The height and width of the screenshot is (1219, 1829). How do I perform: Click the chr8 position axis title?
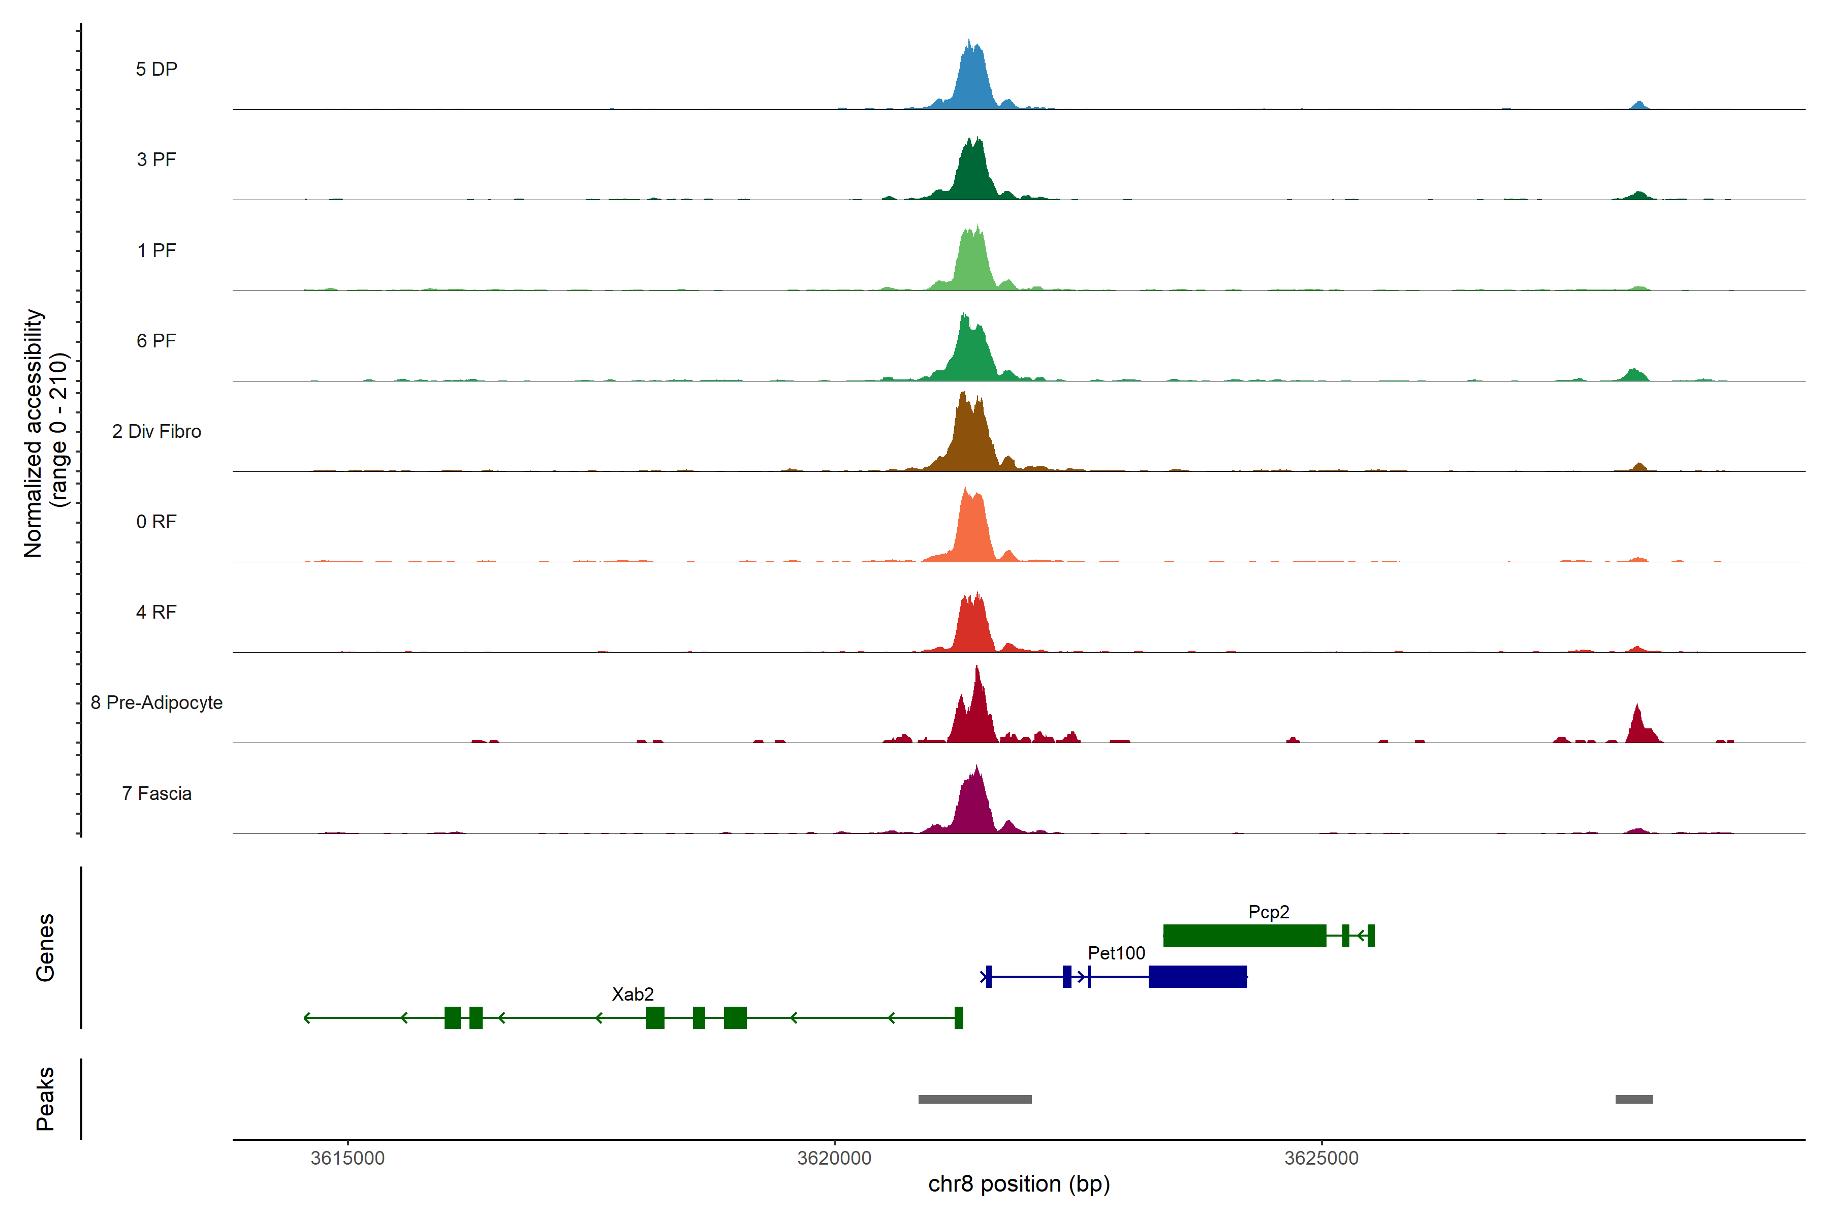coord(1019,1184)
